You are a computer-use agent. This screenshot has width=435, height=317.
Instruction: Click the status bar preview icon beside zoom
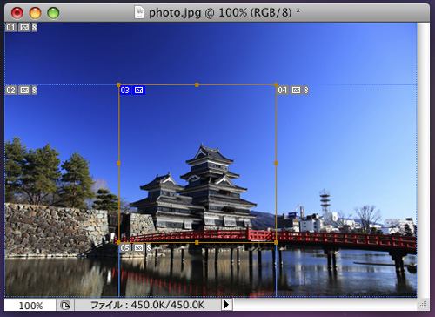tap(65, 305)
